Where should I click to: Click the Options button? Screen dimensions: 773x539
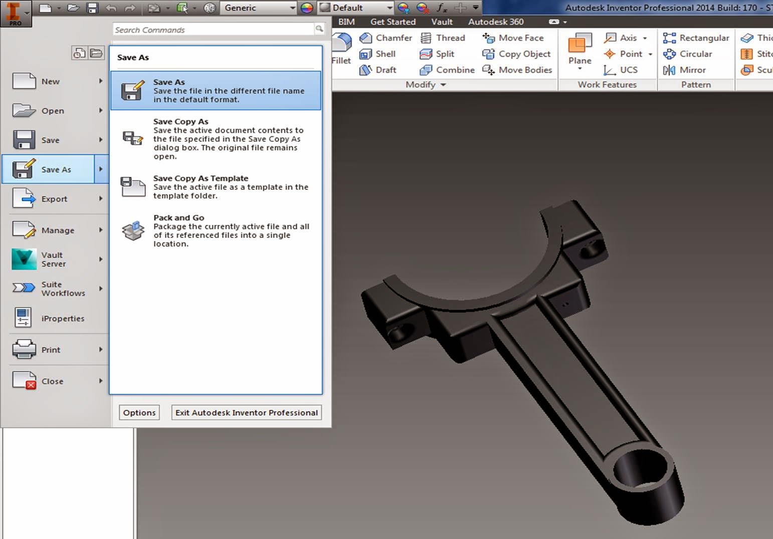click(x=139, y=412)
